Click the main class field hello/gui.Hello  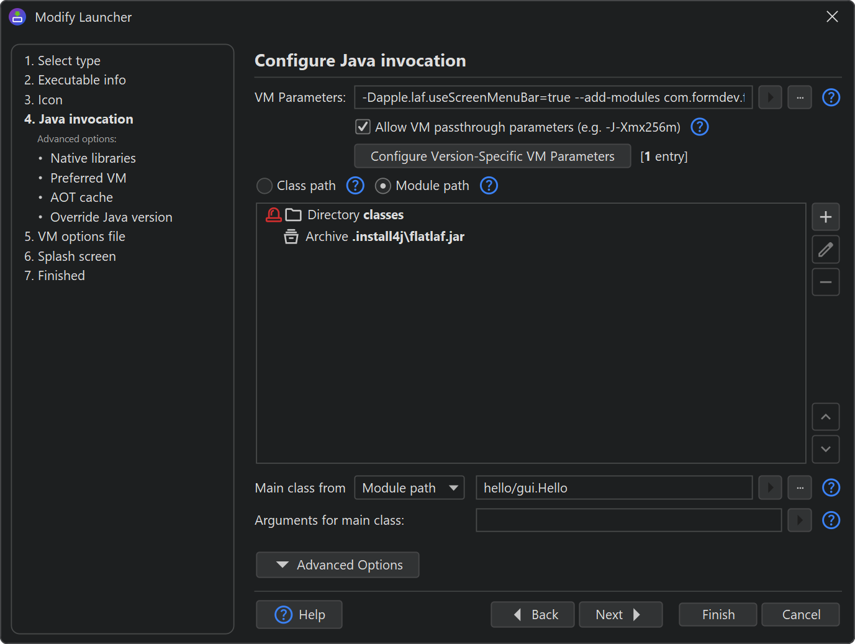pos(614,488)
